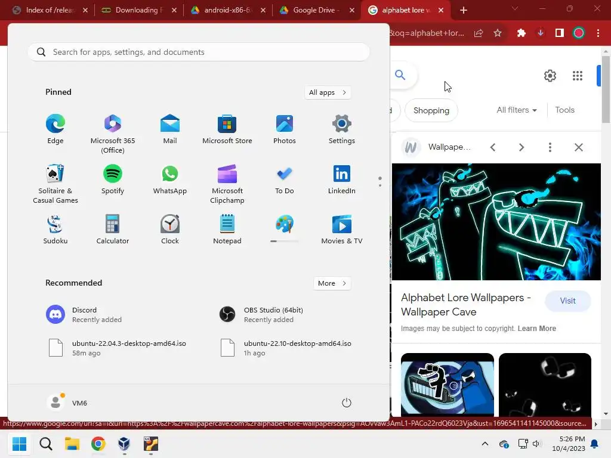This screenshot has height=458, width=611.
Task: Open Learn More copyright link
Action: (x=536, y=329)
